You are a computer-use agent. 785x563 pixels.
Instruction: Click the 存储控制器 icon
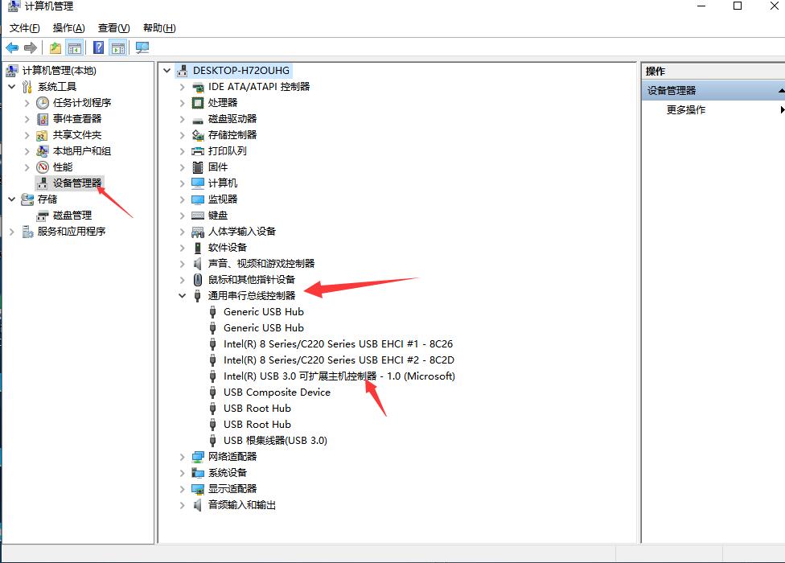pyautogui.click(x=198, y=135)
